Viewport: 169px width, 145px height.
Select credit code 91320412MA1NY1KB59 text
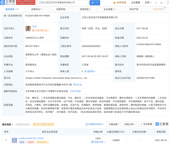click(38, 16)
